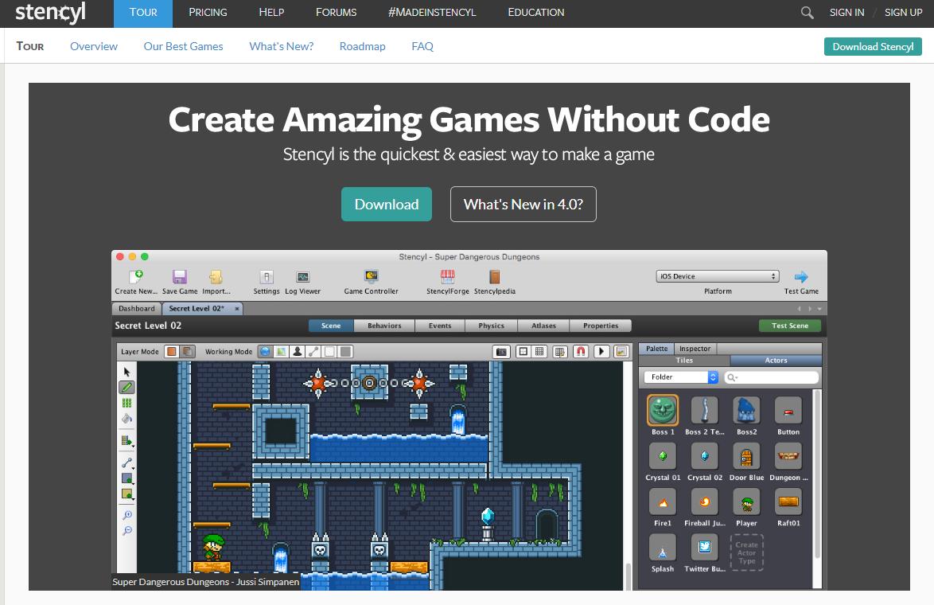Select the Boss 1 actor thumbnail
This screenshot has height=605, width=934.
(x=662, y=411)
